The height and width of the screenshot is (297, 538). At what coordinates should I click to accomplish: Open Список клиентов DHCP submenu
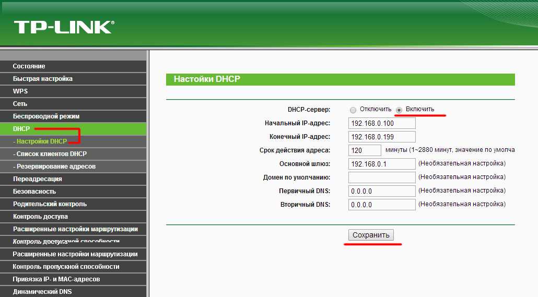pos(51,154)
